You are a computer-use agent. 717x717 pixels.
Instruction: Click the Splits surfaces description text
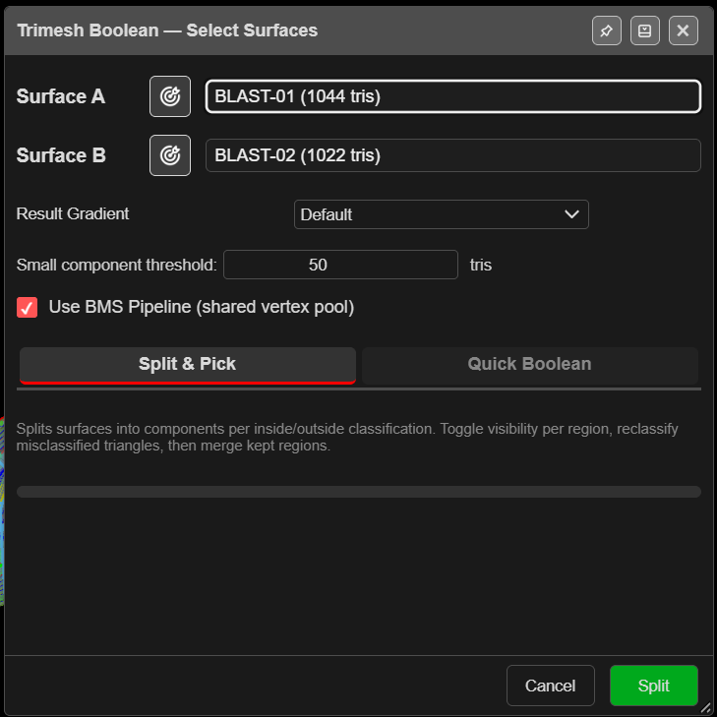(x=347, y=437)
